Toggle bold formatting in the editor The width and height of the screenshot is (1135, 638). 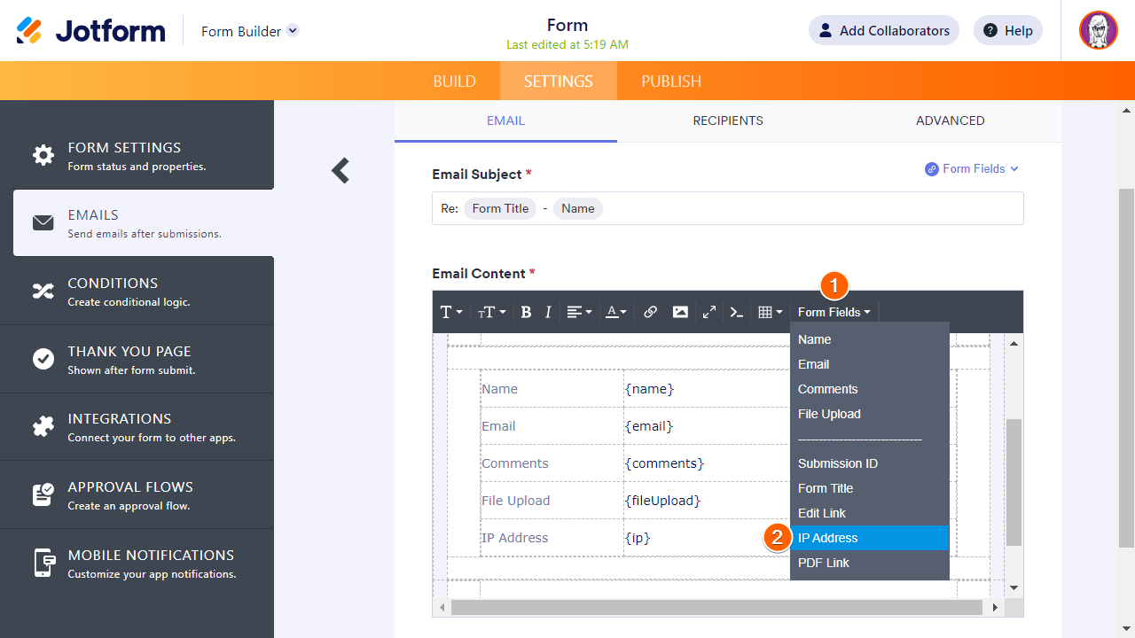pos(526,312)
